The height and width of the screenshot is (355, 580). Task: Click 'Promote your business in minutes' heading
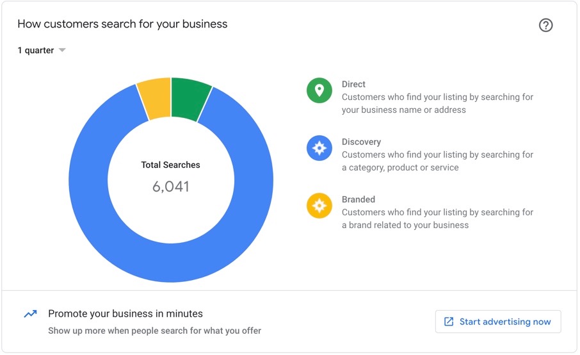click(125, 314)
